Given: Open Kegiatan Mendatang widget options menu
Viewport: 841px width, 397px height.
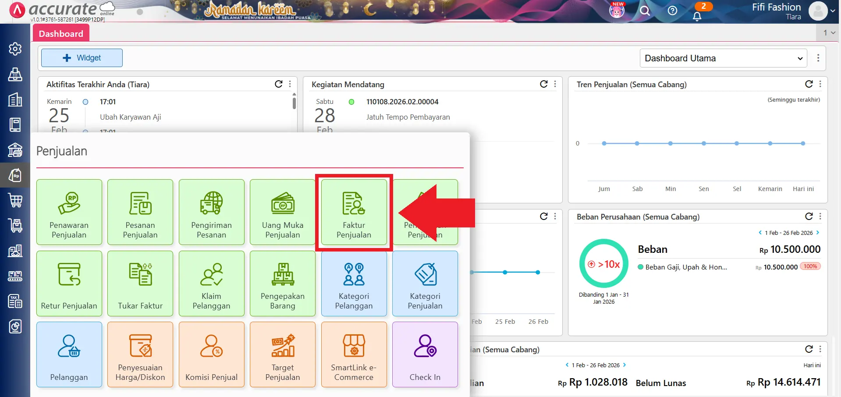Looking at the screenshot, I should [x=555, y=84].
